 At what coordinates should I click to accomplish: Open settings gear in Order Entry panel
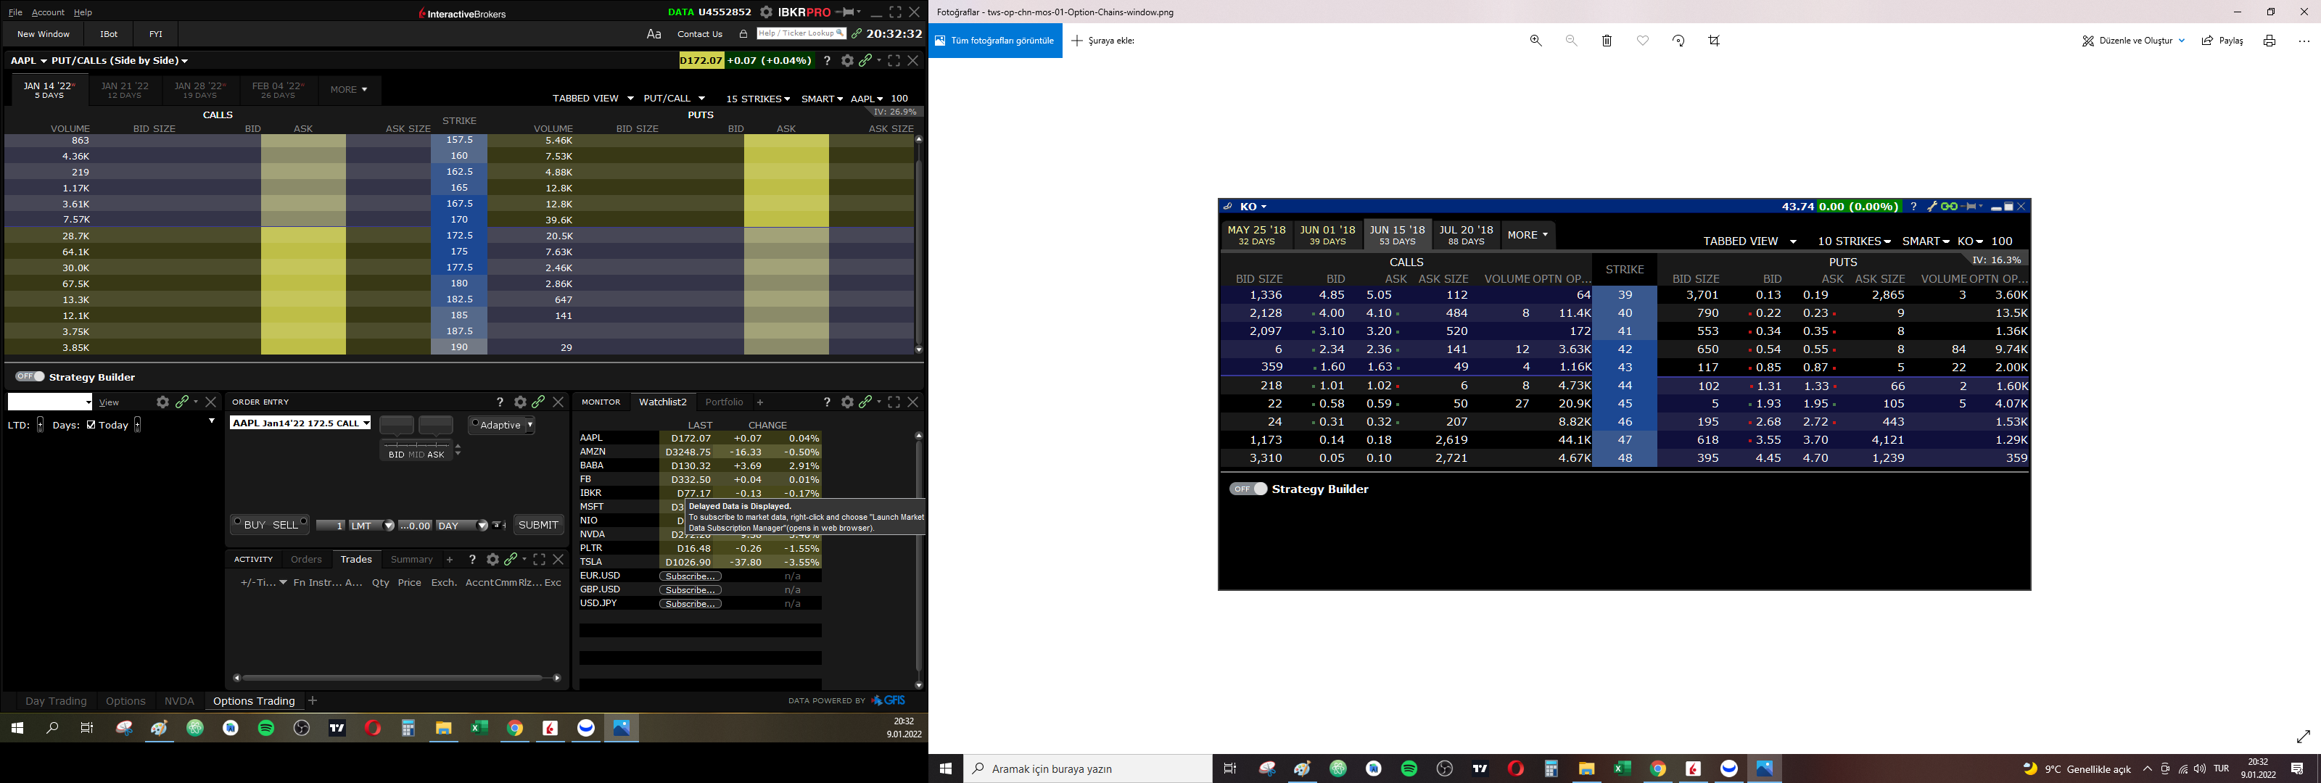click(x=520, y=402)
